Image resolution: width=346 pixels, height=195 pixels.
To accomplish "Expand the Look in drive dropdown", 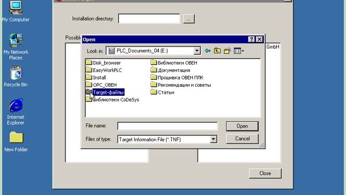I will pos(197,51).
